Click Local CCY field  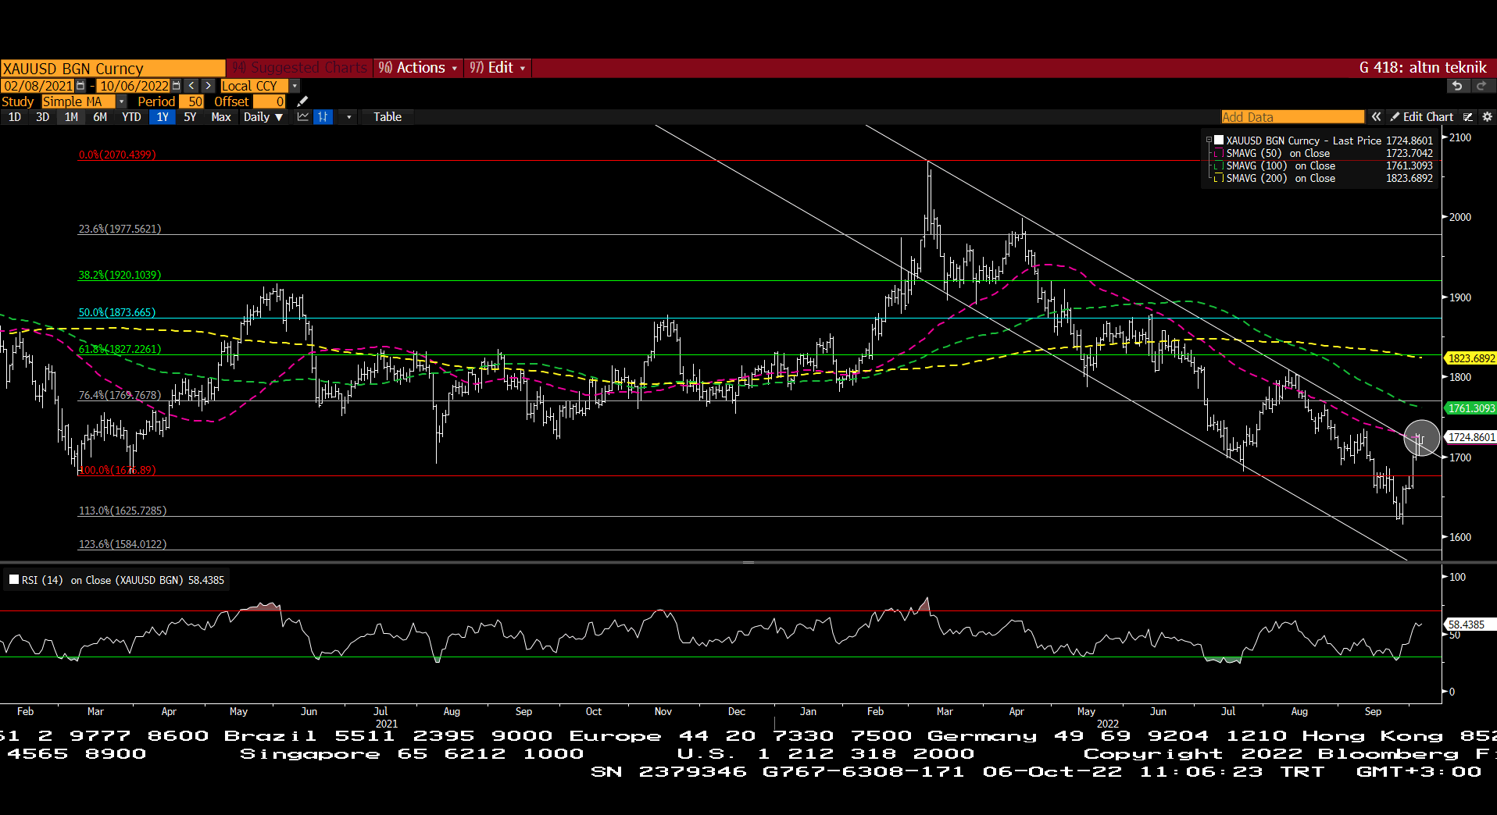click(254, 86)
